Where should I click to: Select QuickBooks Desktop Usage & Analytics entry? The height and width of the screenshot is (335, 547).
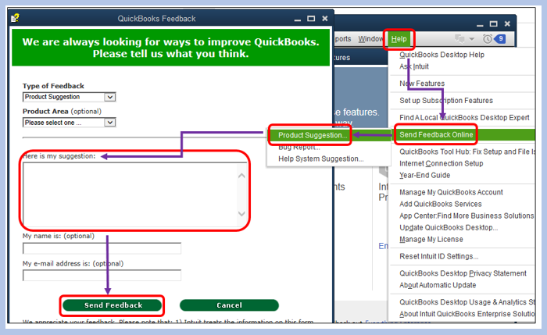coord(467,302)
